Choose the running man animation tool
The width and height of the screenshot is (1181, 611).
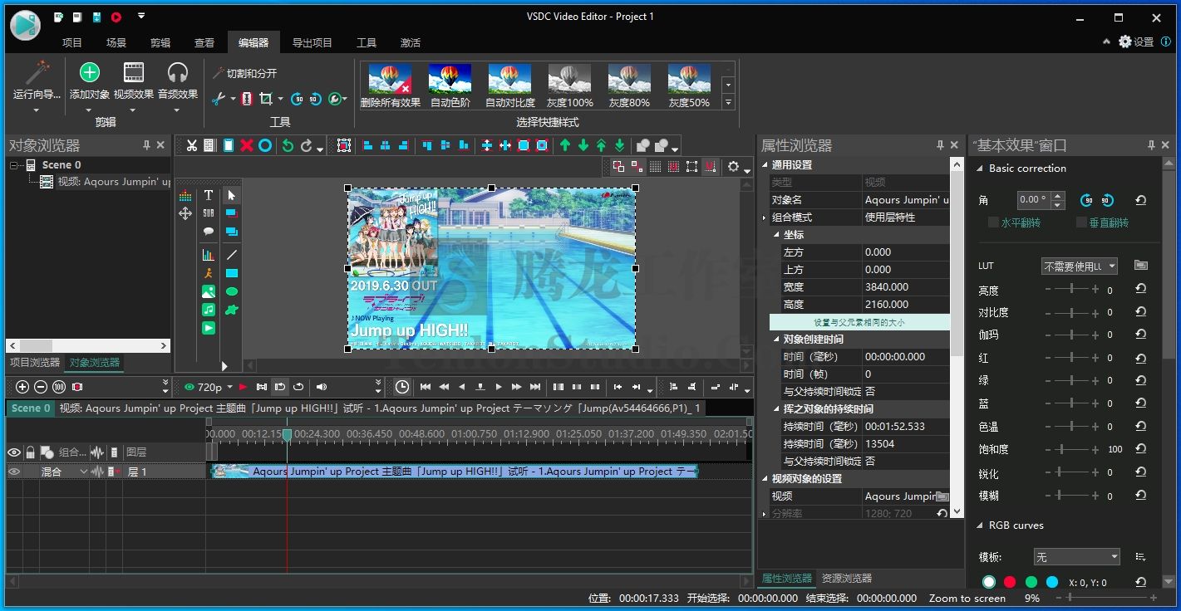tap(209, 273)
